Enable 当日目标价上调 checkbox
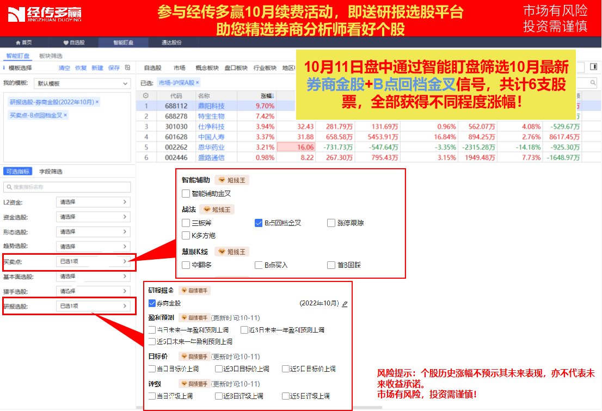The image size is (602, 411). click(x=152, y=369)
